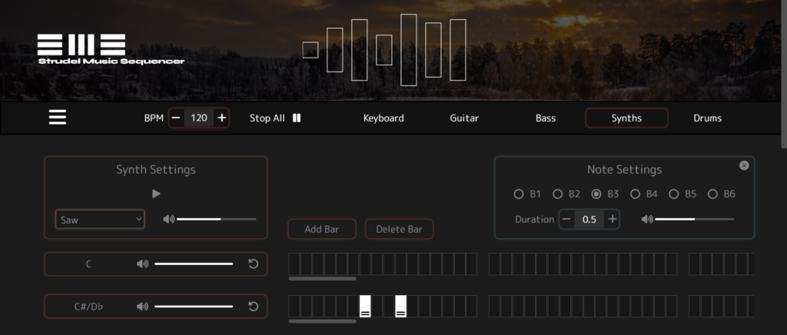Choose the B6 radio option
The width and height of the screenshot is (787, 335).
pos(712,194)
